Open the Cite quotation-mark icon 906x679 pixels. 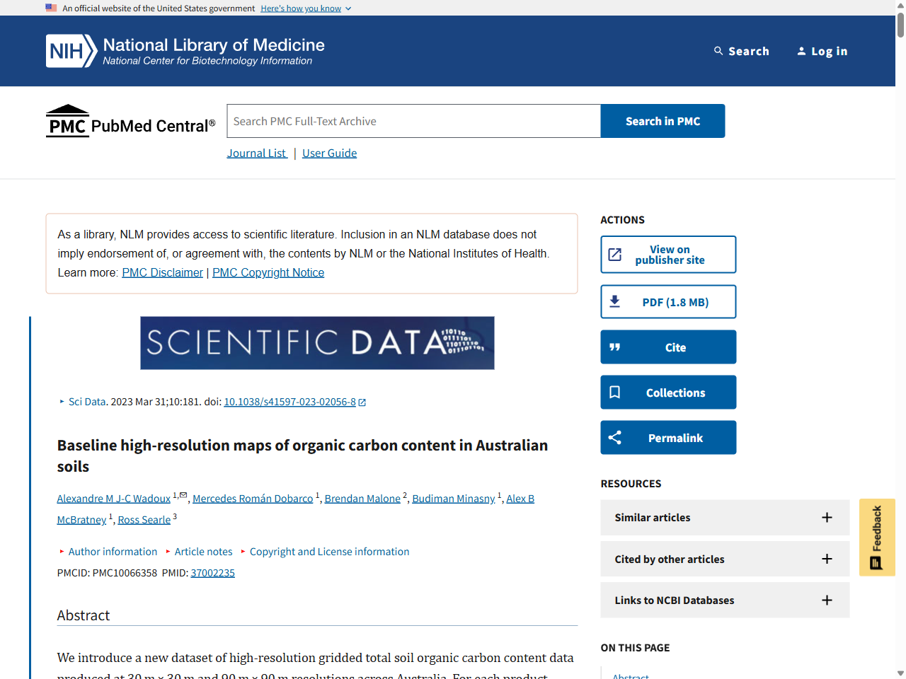coord(615,347)
